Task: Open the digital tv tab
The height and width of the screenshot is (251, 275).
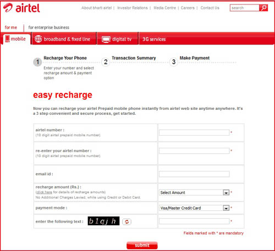Action: point(117,39)
